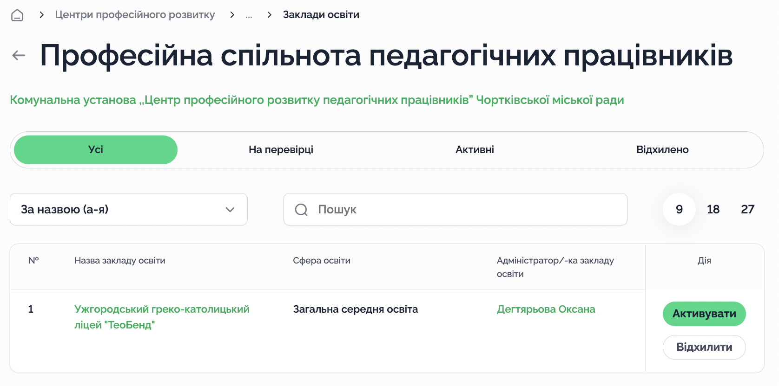Set page size to 18 items
779x386 pixels.
coord(713,209)
